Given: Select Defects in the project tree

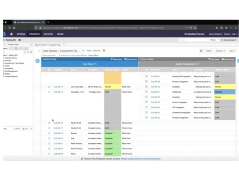Looking at the screenshot, I should pos(7,74).
